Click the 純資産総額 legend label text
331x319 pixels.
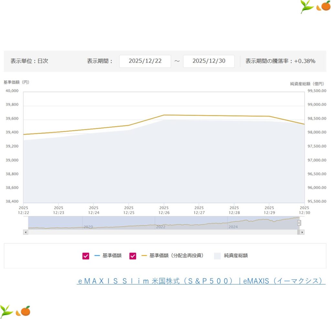(236, 256)
